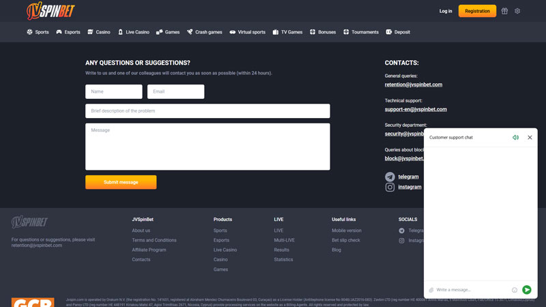The height and width of the screenshot is (307, 546).
Task: Open Deposit in navigation bar
Action: click(x=398, y=32)
